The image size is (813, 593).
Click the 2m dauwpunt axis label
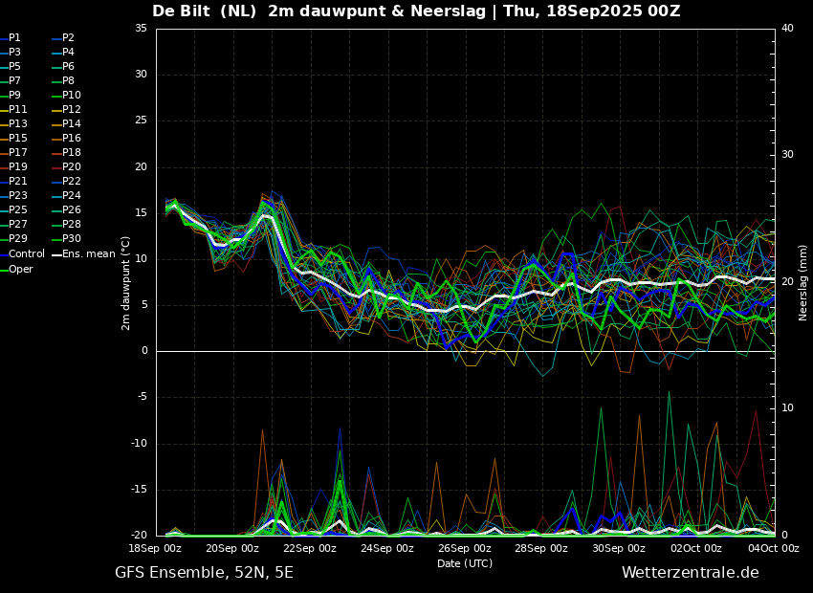[x=125, y=283]
